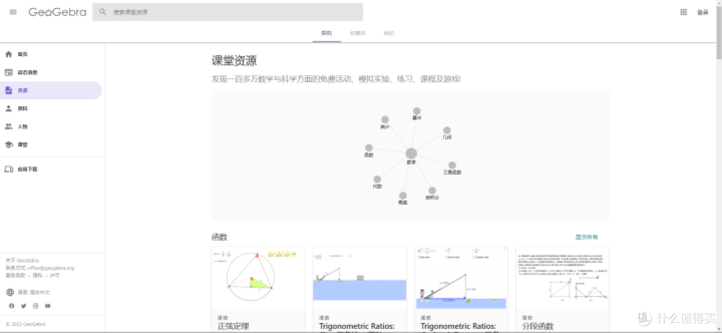
Task: Open GeoGebra Twitter page icon
Action: point(23,306)
